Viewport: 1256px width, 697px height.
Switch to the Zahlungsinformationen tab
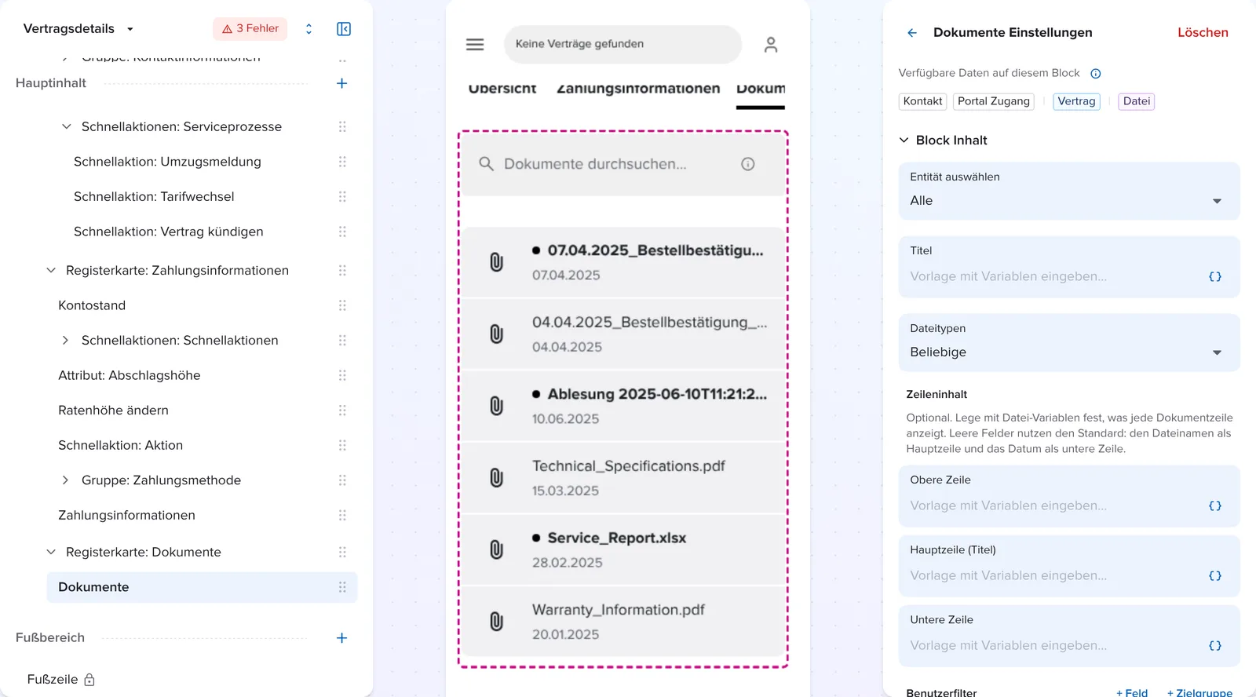[638, 89]
